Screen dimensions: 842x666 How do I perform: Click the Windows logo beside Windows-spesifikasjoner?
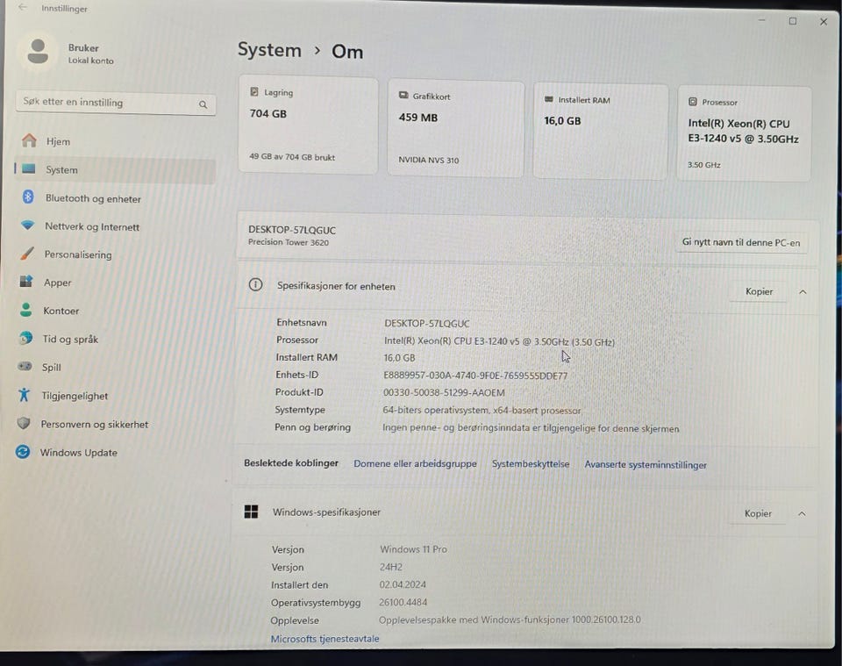251,512
